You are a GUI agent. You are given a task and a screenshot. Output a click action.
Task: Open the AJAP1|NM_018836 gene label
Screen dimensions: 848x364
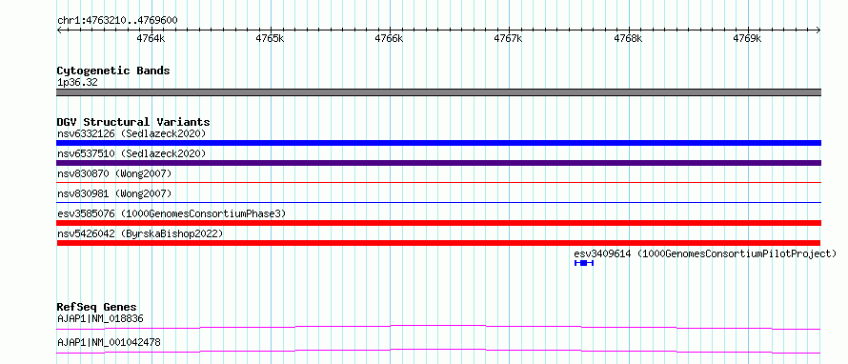coord(100,318)
